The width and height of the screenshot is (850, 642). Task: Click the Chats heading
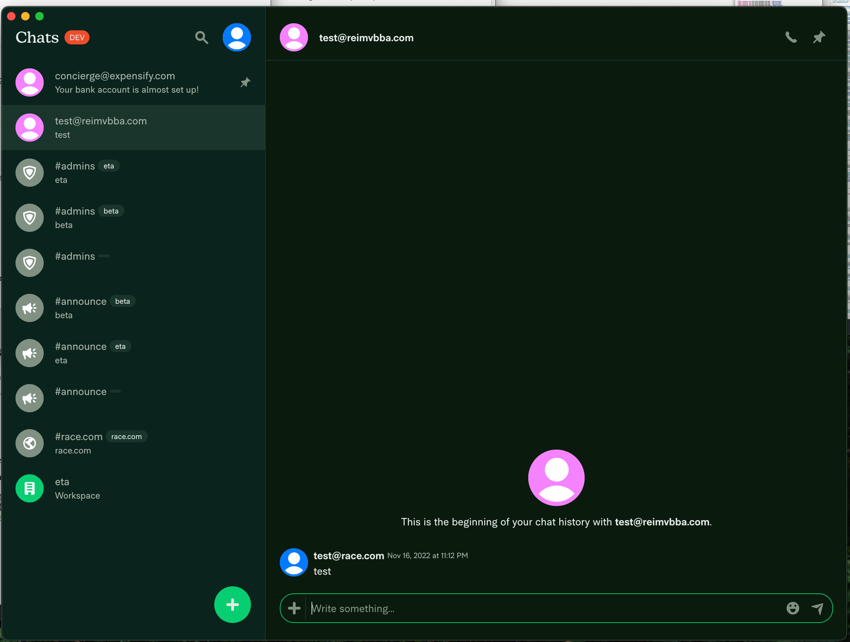click(x=37, y=37)
